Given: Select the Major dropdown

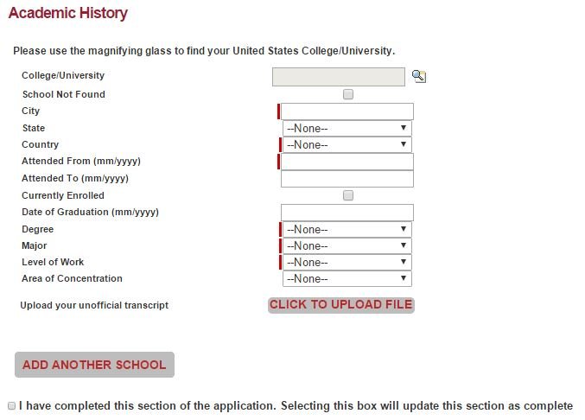Looking at the screenshot, I should click(347, 246).
